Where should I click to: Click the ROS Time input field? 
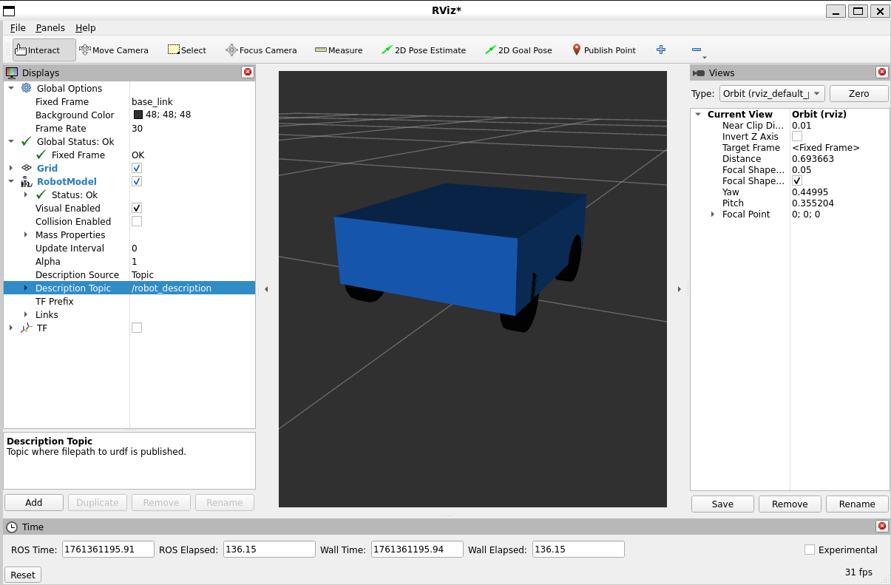(108, 550)
